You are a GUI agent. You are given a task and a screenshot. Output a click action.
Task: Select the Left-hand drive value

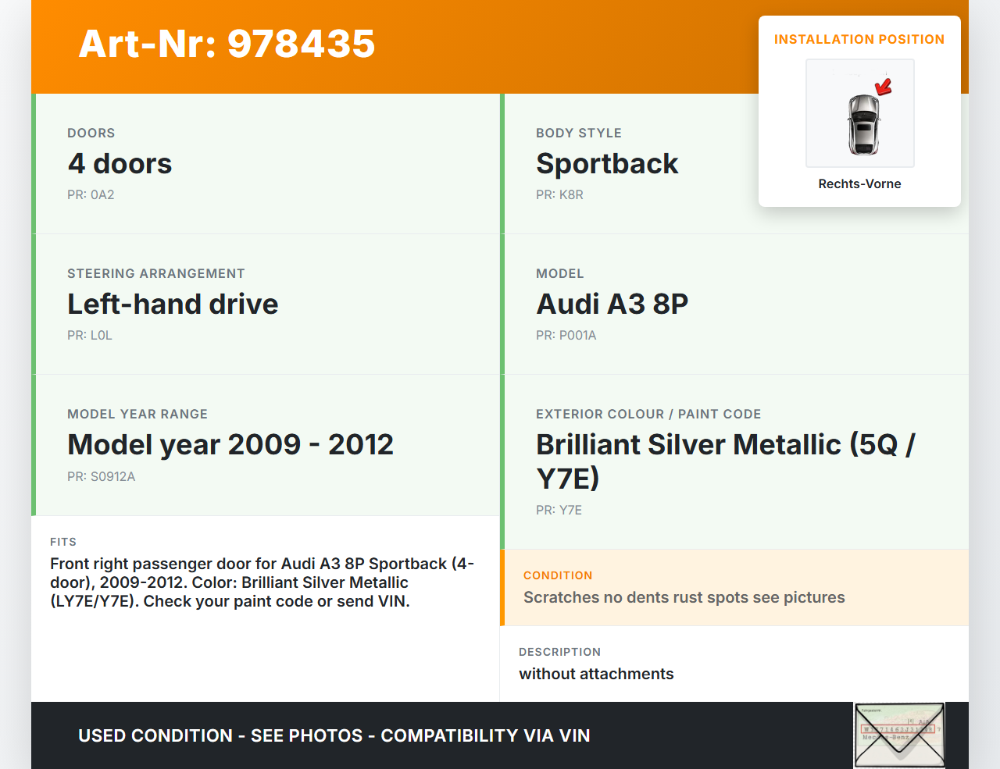pos(173,304)
